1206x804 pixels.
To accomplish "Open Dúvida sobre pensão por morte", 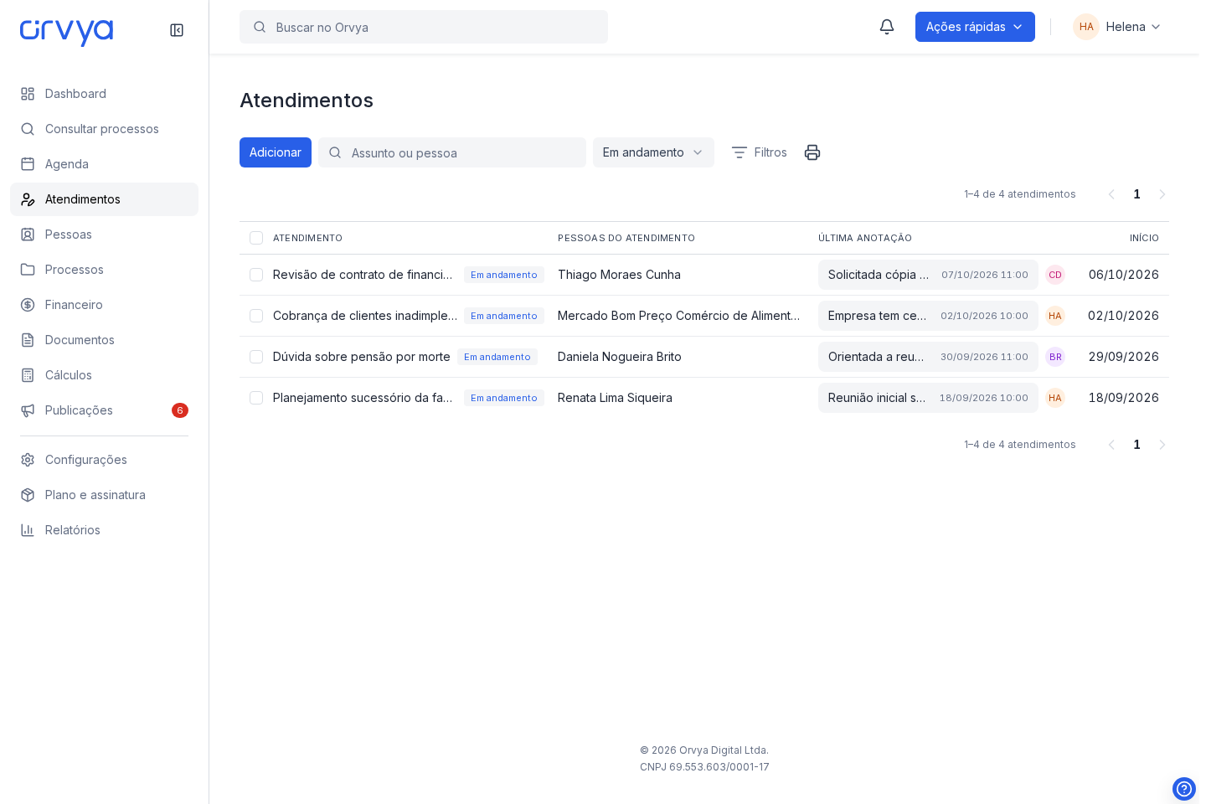I will tap(362, 357).
